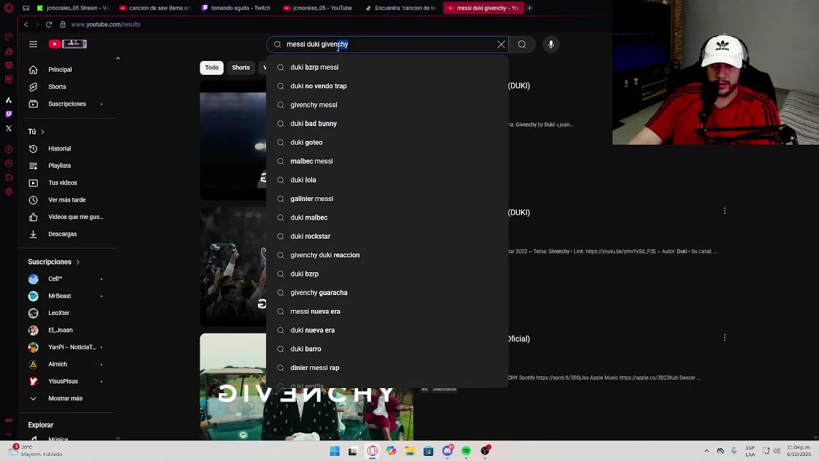Start voice search with microphone
The image size is (819, 461).
(x=551, y=44)
